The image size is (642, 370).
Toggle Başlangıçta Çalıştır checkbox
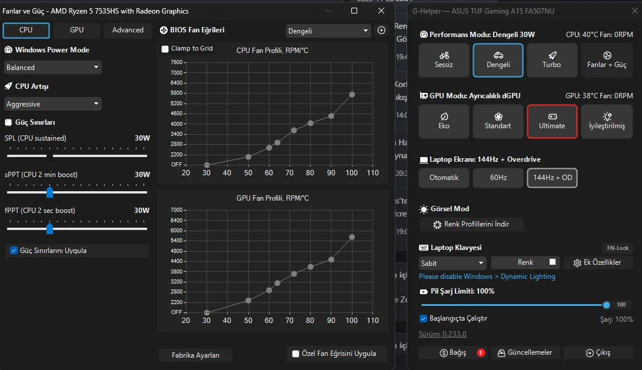pyautogui.click(x=423, y=318)
